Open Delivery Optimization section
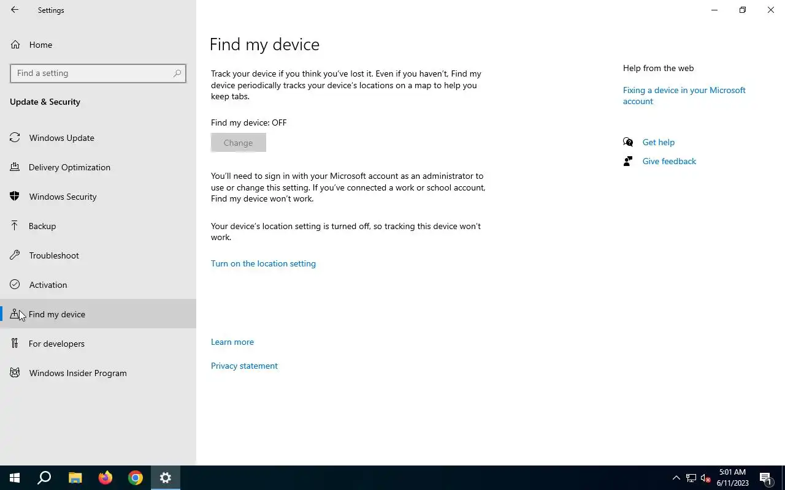Screen dimensions: 785x490 click(x=98, y=167)
